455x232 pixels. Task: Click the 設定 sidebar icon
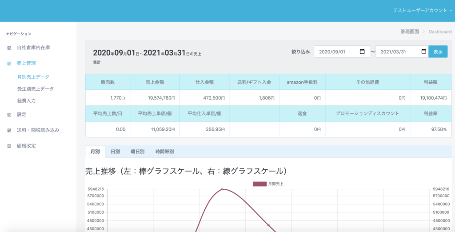click(9, 115)
